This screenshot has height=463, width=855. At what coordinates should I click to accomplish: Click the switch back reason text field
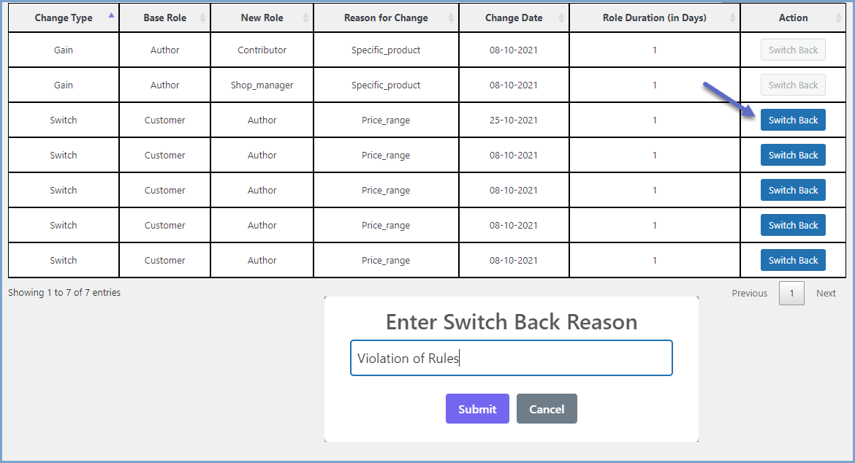[x=511, y=358]
